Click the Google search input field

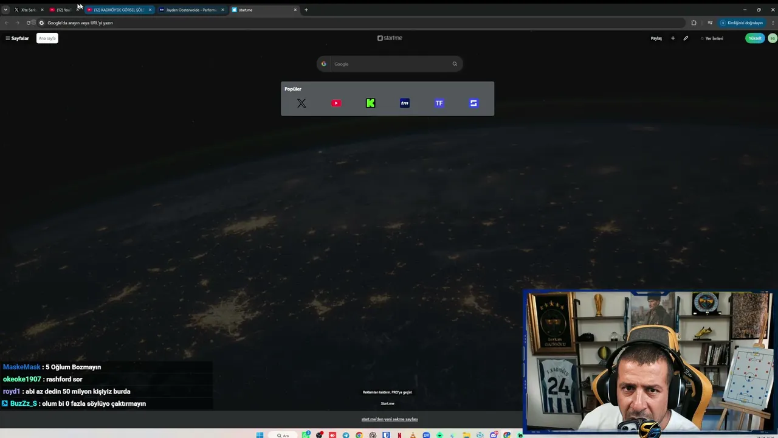[x=390, y=64]
